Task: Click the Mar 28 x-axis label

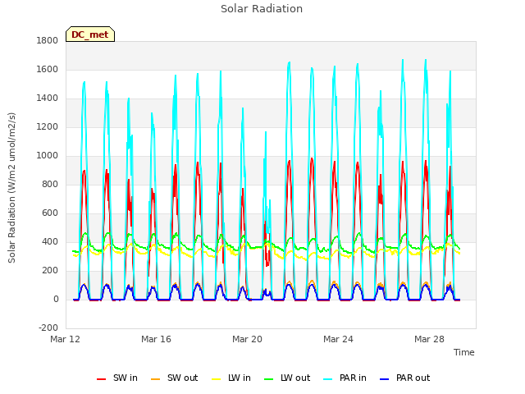Action: click(429, 339)
